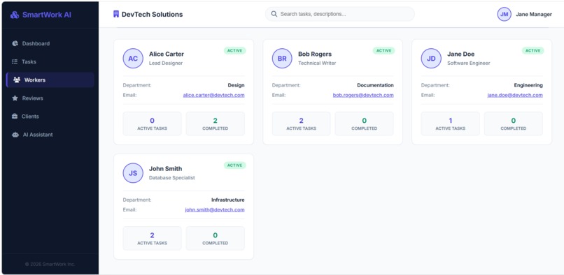The width and height of the screenshot is (564, 275).
Task: Click Jane Doe's Completed count box
Action: 514,124
